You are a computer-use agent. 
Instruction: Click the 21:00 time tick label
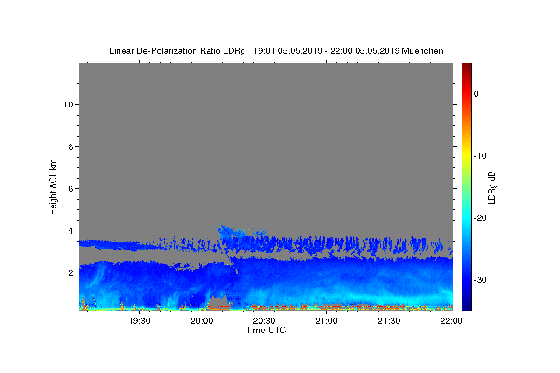pos(327,321)
